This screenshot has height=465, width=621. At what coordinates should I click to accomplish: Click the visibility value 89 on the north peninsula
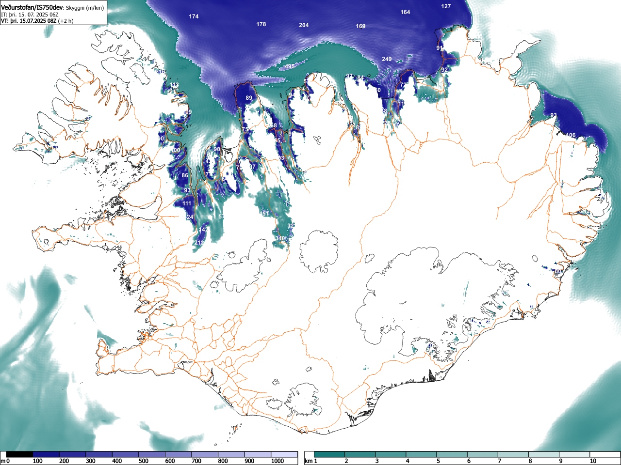[249, 98]
